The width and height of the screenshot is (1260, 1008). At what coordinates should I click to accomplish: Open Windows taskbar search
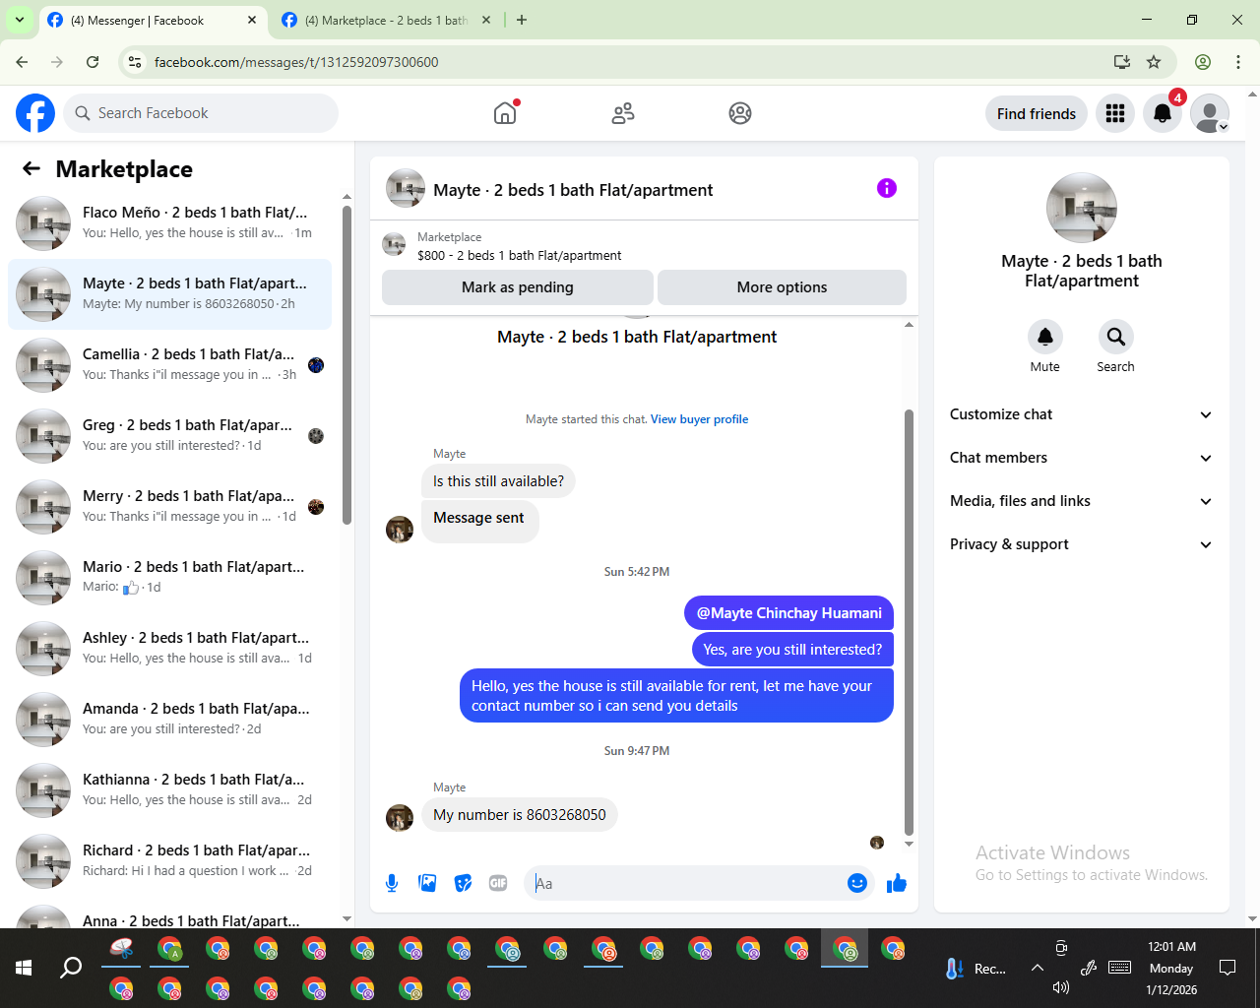pyautogui.click(x=71, y=968)
